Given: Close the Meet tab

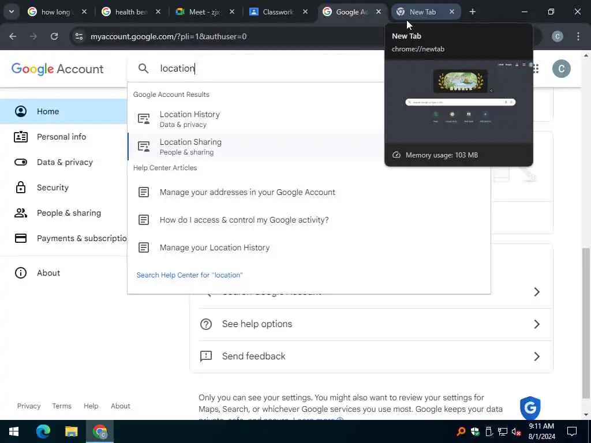Looking at the screenshot, I should coord(232,12).
